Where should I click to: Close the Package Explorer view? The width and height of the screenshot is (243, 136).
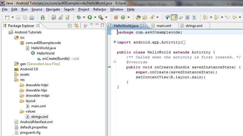(38, 25)
